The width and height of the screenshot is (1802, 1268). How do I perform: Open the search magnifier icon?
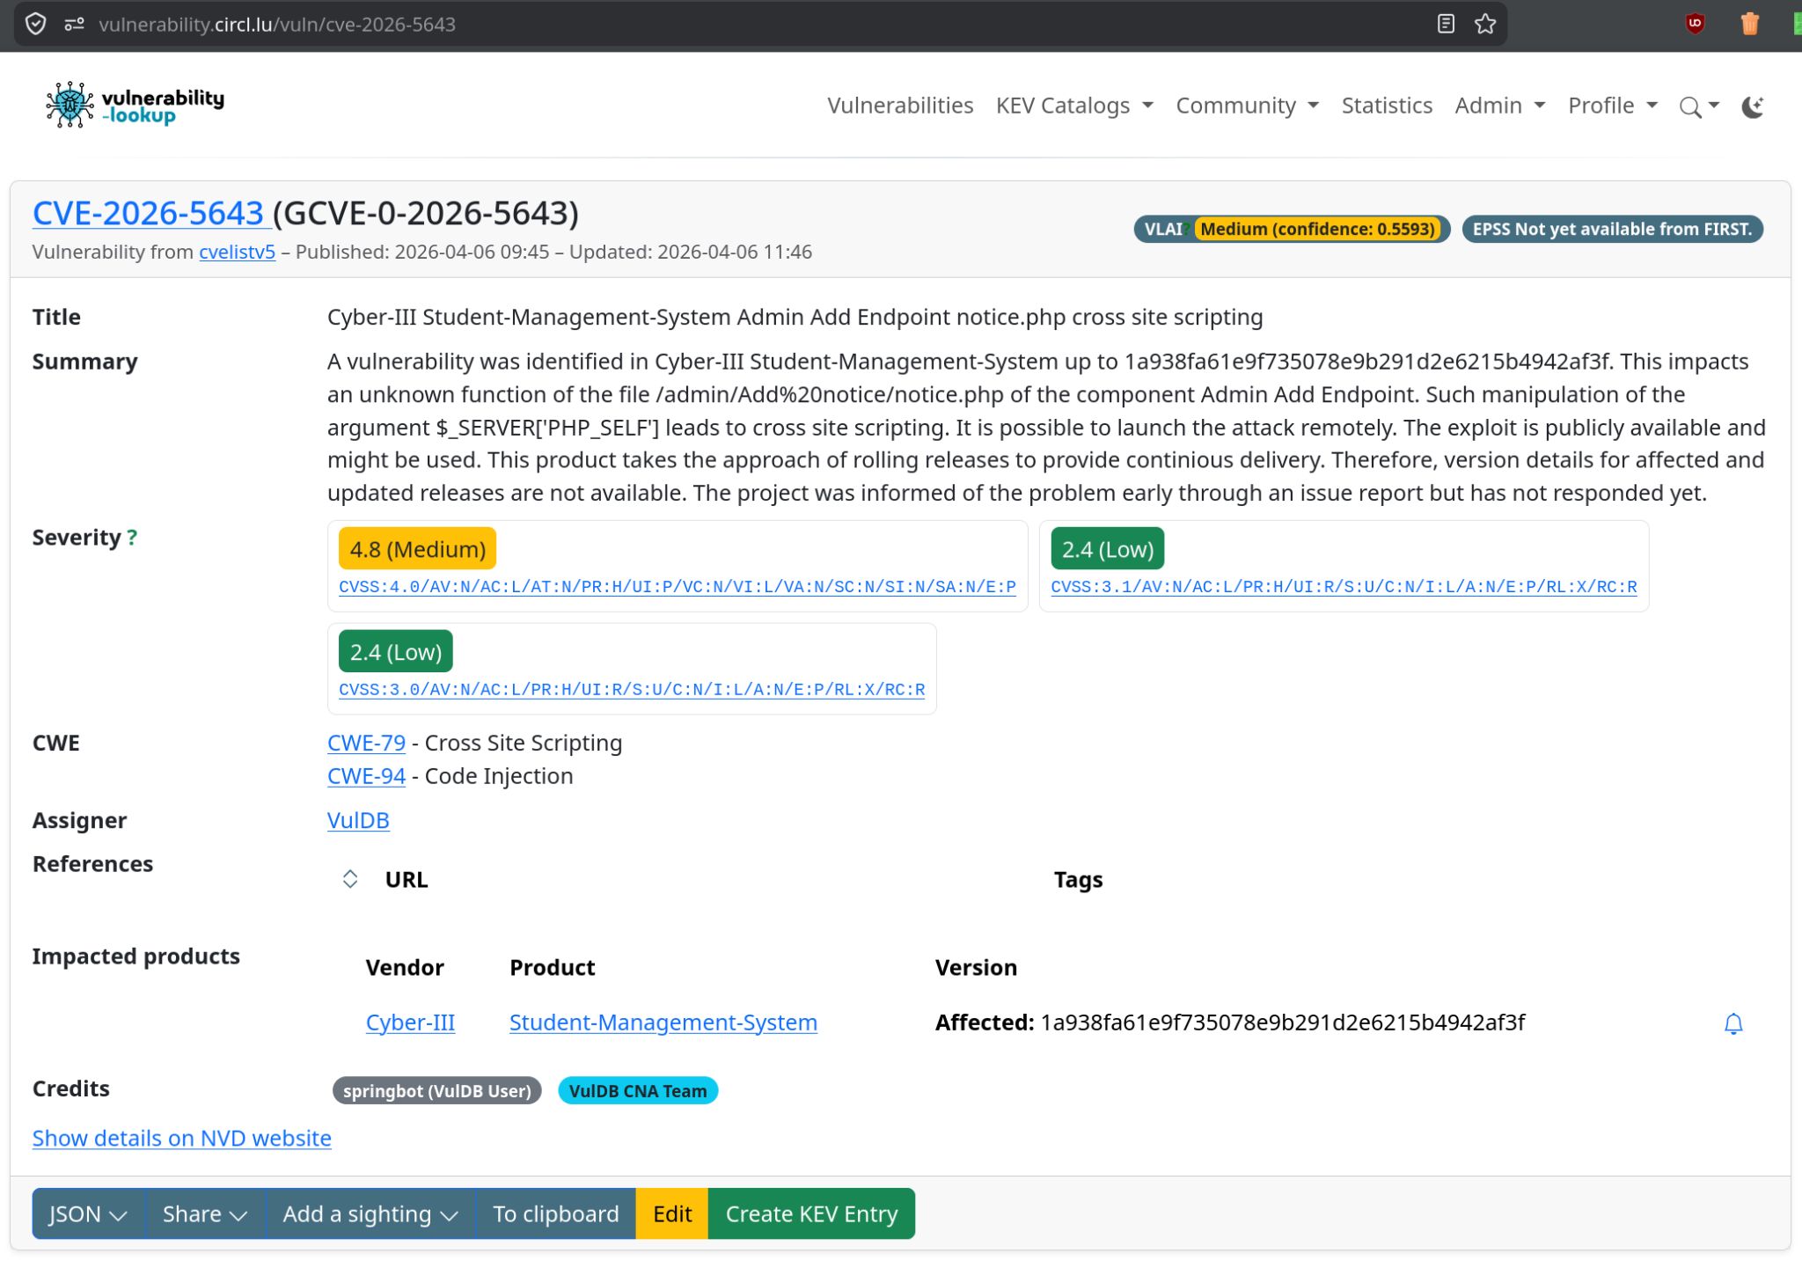point(1690,106)
